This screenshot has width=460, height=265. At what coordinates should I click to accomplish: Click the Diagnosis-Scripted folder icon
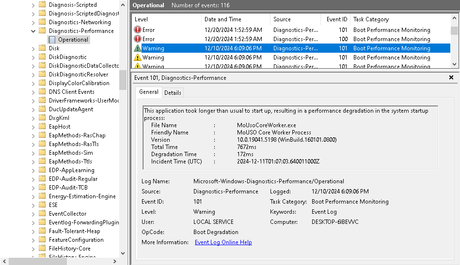[x=42, y=4]
